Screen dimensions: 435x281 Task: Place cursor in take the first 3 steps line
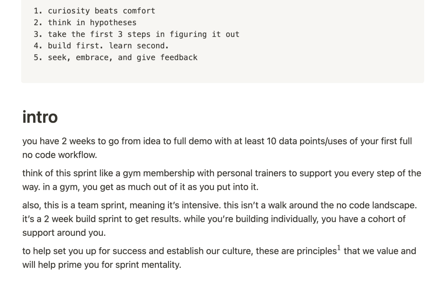(x=143, y=34)
